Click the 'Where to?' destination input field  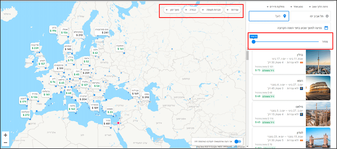click(269, 16)
